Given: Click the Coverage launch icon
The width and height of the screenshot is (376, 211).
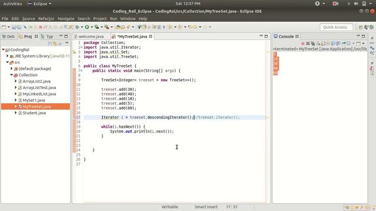Looking at the screenshot, I should click(96, 27).
